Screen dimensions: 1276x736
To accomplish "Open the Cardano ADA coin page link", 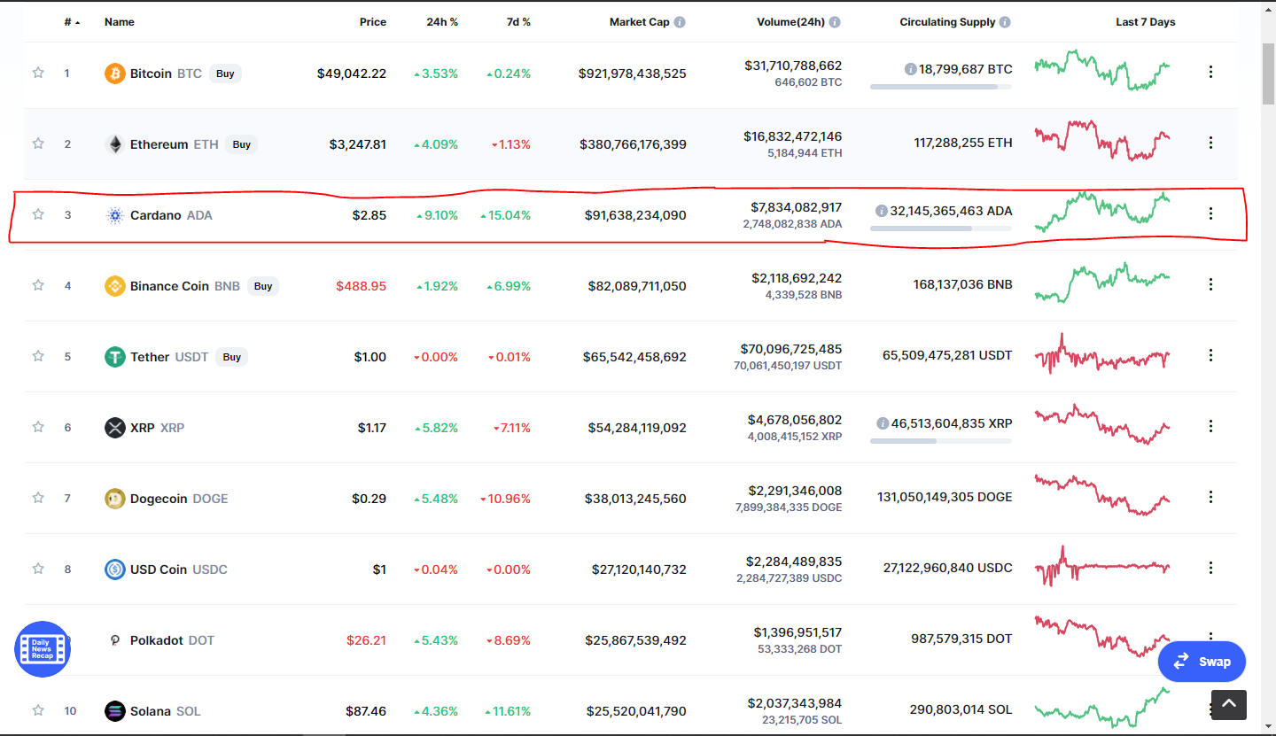I will click(x=171, y=215).
